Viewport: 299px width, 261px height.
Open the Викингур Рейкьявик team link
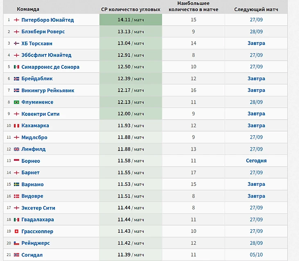(x=48, y=90)
